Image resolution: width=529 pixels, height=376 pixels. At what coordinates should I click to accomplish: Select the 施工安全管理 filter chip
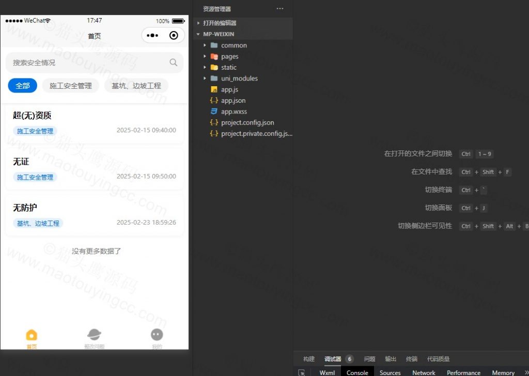point(70,86)
